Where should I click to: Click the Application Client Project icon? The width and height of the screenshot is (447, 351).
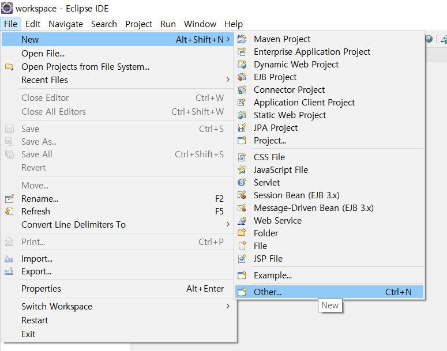(x=242, y=102)
